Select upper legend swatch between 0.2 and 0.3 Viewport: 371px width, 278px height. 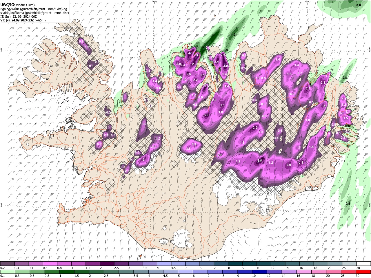pos(7,264)
